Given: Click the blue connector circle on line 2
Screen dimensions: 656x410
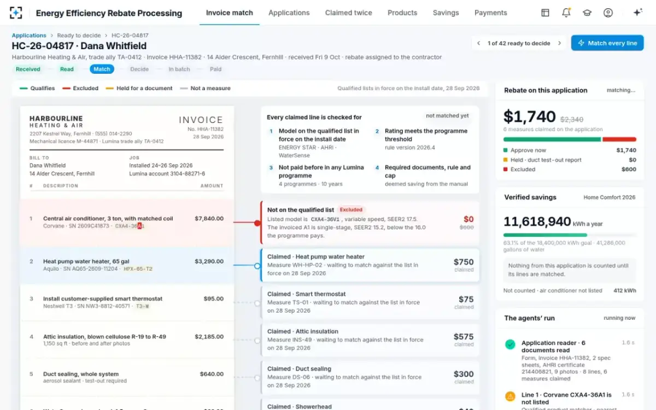Looking at the screenshot, I should tap(257, 266).
